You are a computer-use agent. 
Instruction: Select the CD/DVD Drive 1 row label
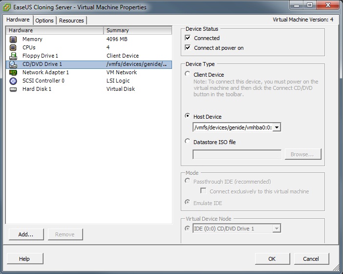click(42, 64)
